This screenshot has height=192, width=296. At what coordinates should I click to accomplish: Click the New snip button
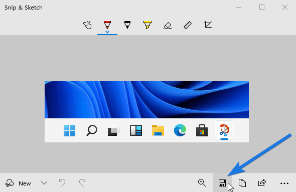(18, 183)
